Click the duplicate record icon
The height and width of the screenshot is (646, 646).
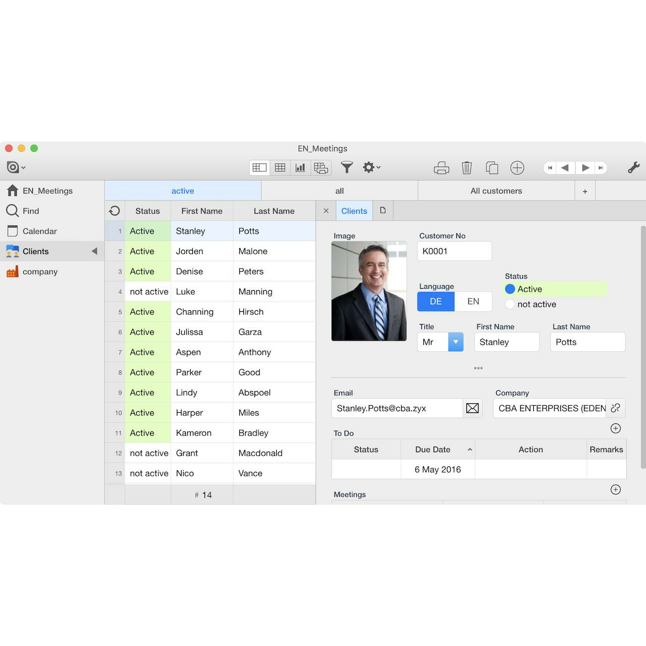[x=492, y=168]
